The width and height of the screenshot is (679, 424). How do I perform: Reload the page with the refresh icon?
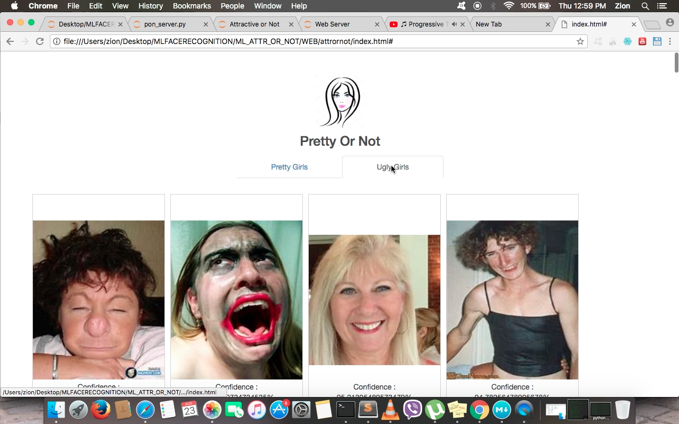[40, 41]
